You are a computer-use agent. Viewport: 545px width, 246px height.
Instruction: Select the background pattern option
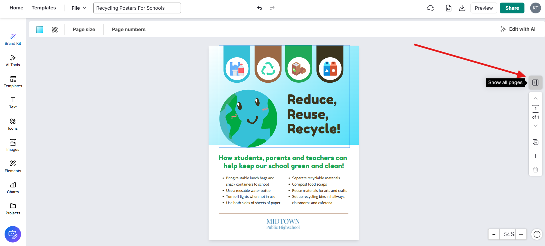pyautogui.click(x=55, y=29)
